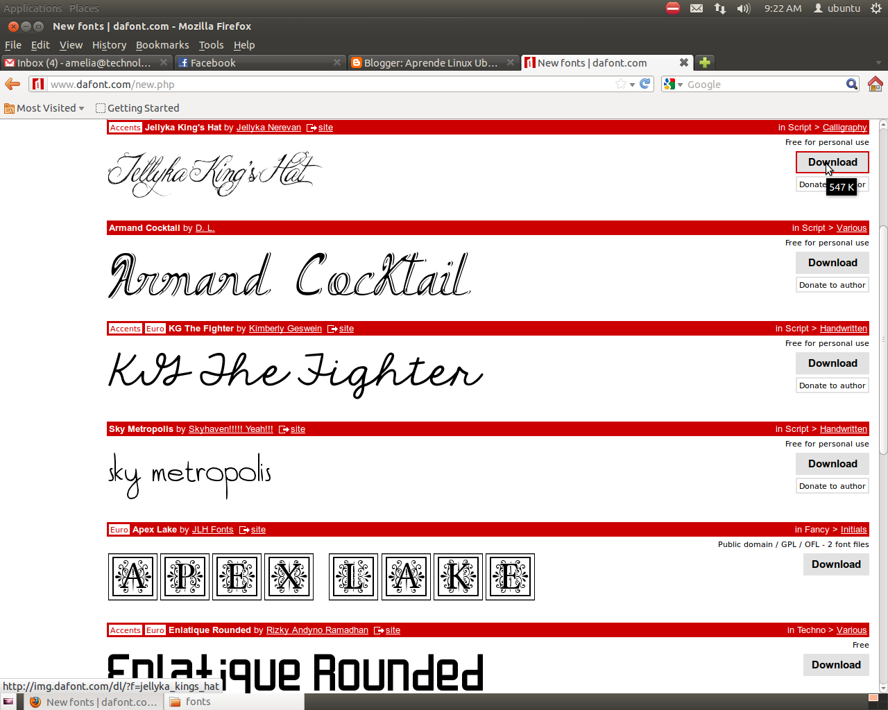
Task: Donate to the Sky Metropolis author
Action: point(832,486)
